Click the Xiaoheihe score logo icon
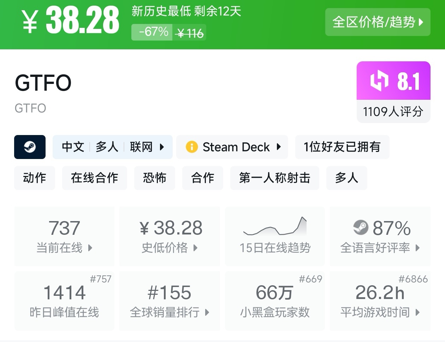 pos(379,81)
